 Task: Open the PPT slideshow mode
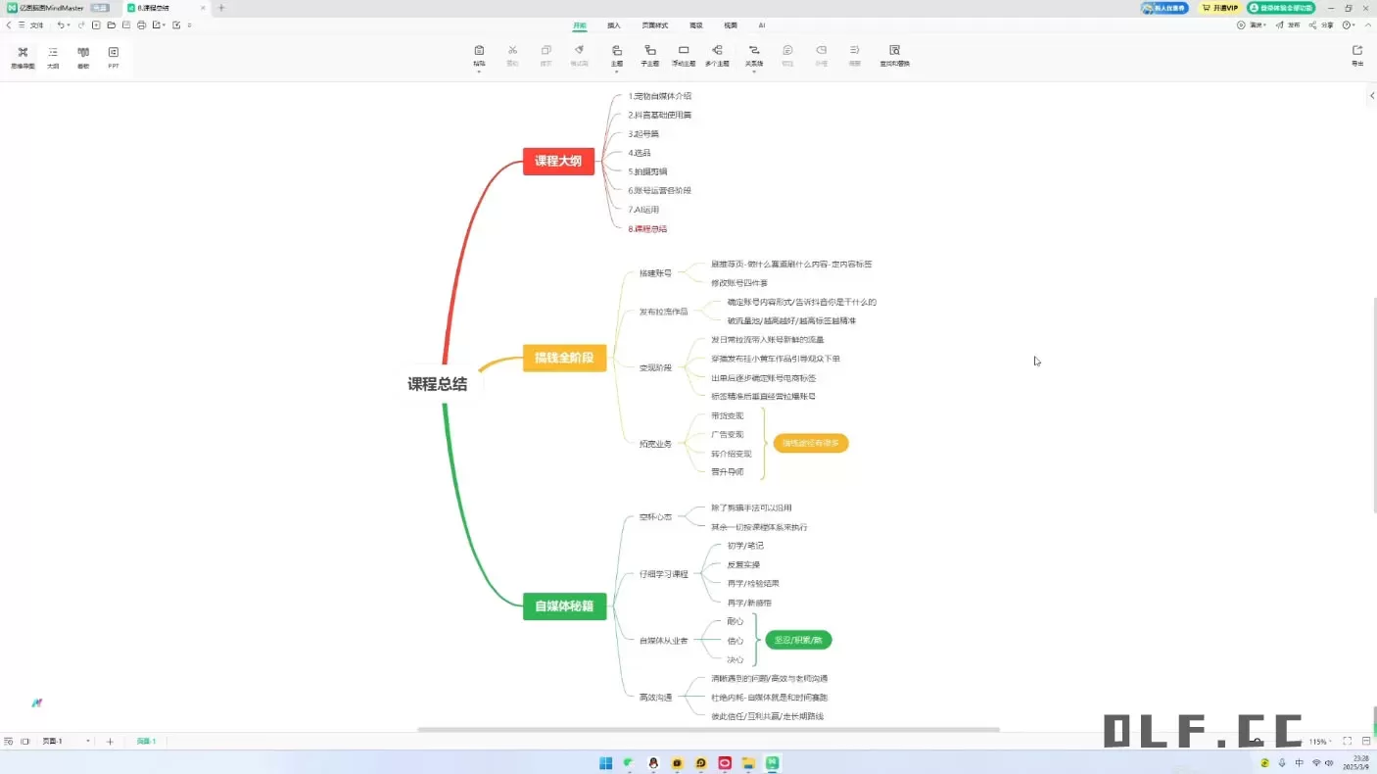pos(114,56)
